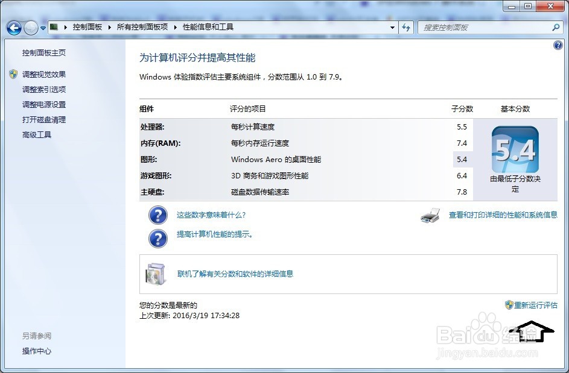Click the software box icon beside 联机了解 link

click(x=155, y=273)
